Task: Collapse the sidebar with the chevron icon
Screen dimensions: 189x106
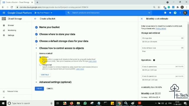Action: click(x=4, y=97)
